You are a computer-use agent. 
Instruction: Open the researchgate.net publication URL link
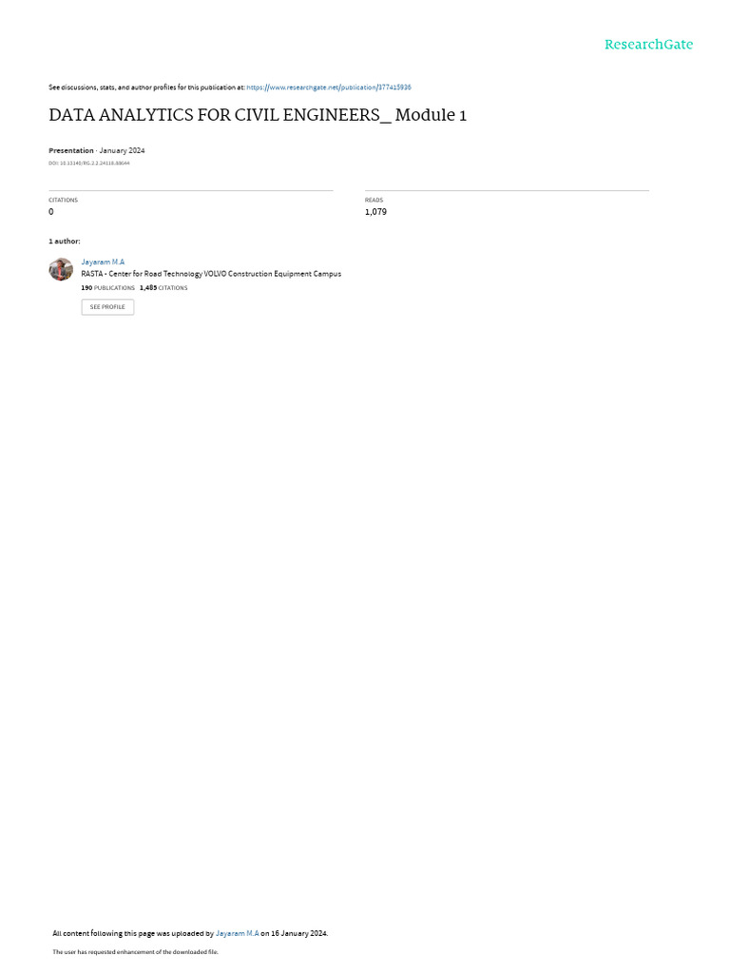[x=328, y=88]
